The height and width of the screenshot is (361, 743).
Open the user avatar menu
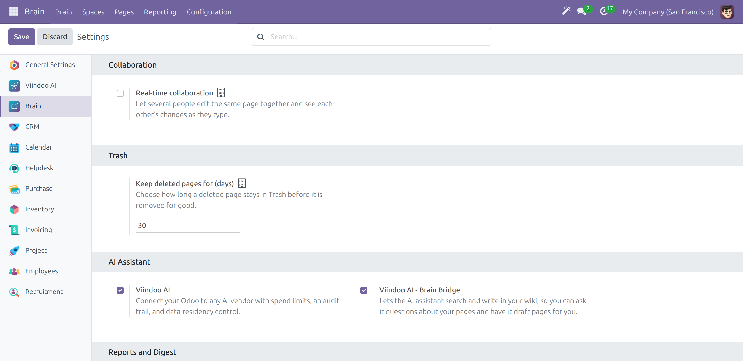point(727,12)
